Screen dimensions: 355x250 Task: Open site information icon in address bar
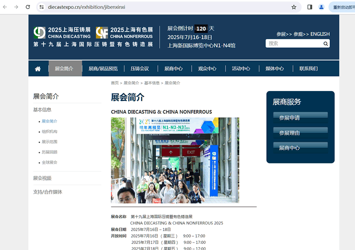coord(42,7)
